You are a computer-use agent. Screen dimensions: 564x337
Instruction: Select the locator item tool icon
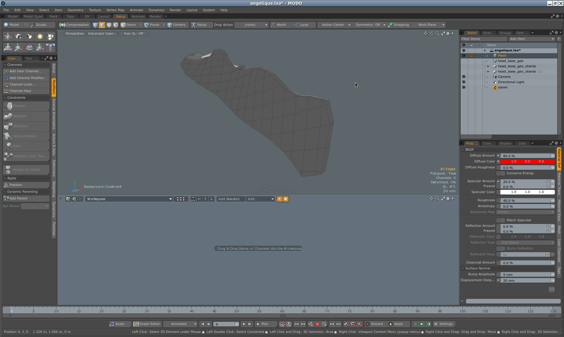click(x=8, y=36)
